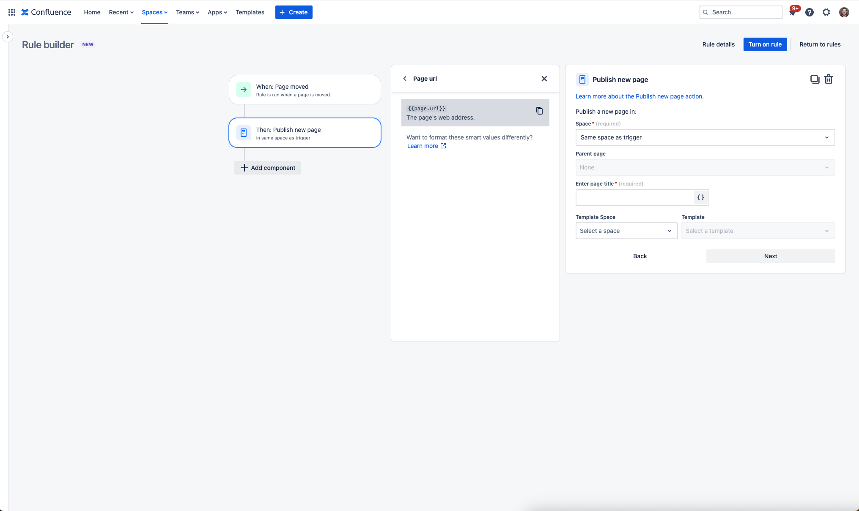
Task: Insert a smart value into page title field
Action: [700, 197]
